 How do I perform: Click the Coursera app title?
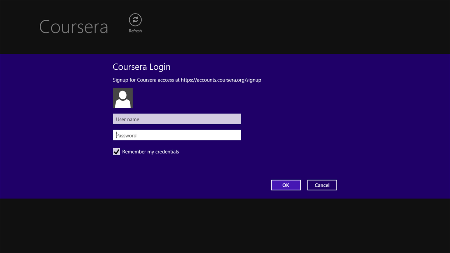tap(74, 27)
